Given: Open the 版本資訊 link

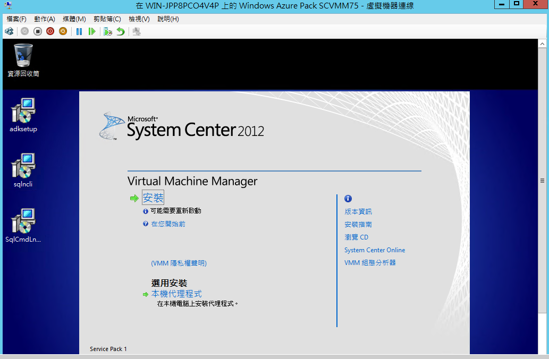Looking at the screenshot, I should click(358, 212).
